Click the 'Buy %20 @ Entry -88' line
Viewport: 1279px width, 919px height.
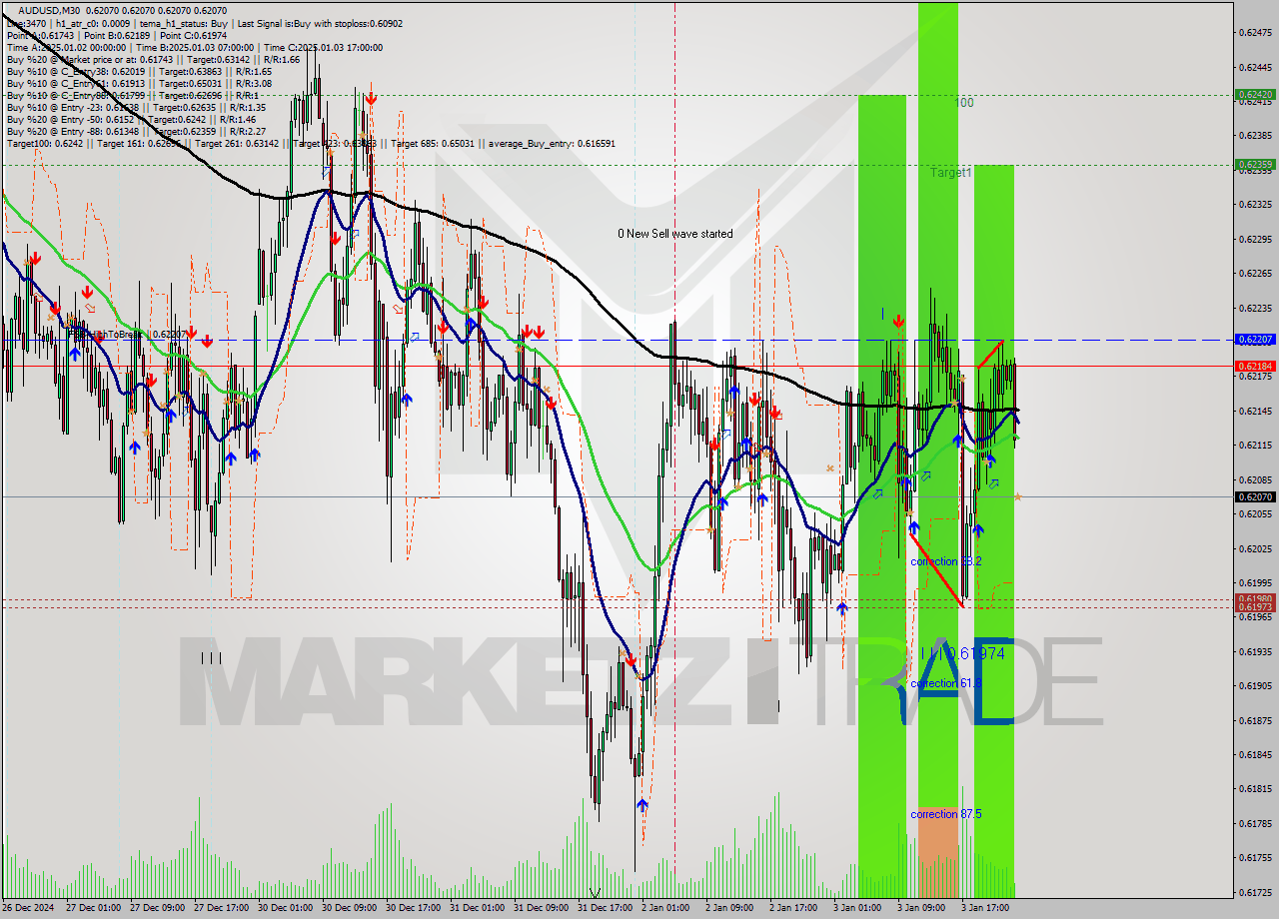pyautogui.click(x=136, y=131)
